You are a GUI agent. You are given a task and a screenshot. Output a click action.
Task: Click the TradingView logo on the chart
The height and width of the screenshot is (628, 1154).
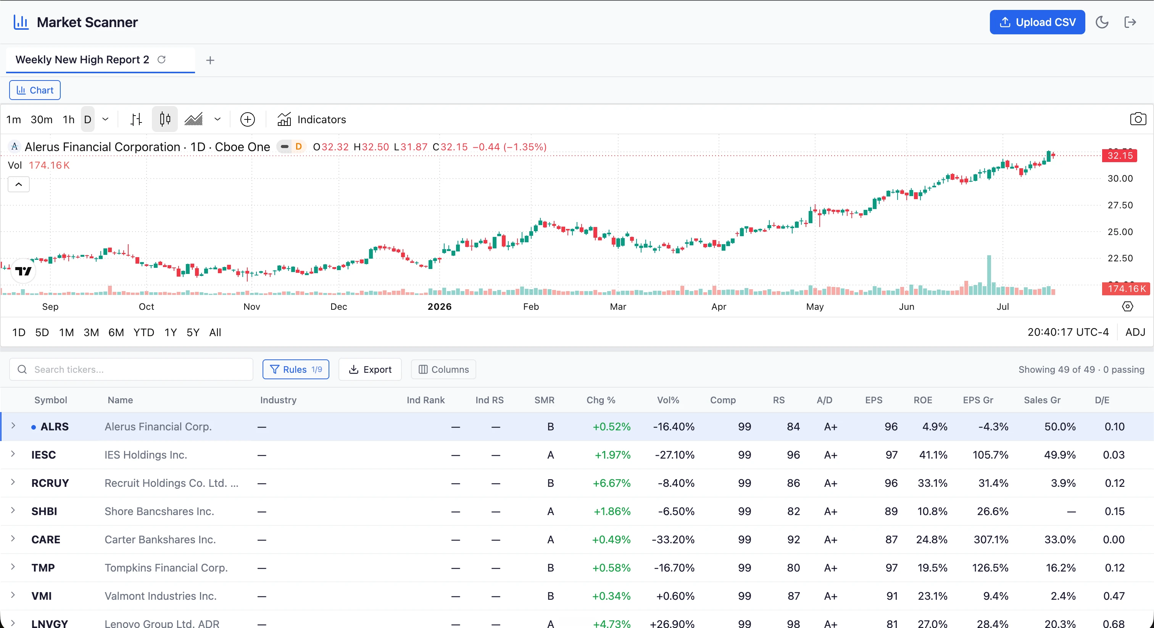(x=23, y=271)
